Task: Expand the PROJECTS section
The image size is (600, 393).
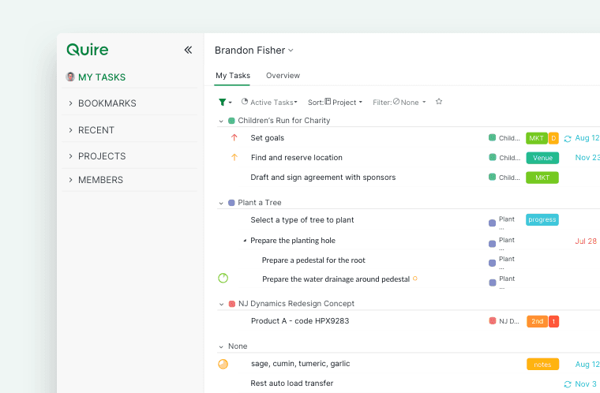Action: (71, 156)
